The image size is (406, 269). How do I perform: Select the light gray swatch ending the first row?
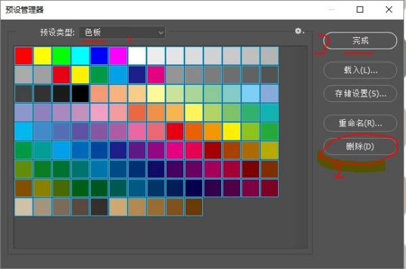[x=269, y=55]
